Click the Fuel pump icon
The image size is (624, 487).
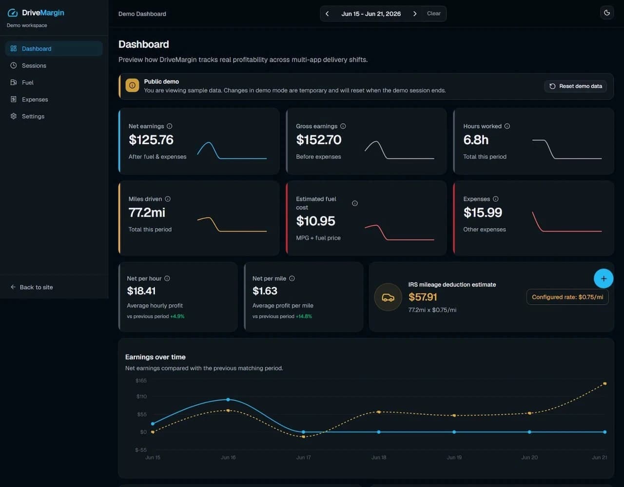(14, 82)
